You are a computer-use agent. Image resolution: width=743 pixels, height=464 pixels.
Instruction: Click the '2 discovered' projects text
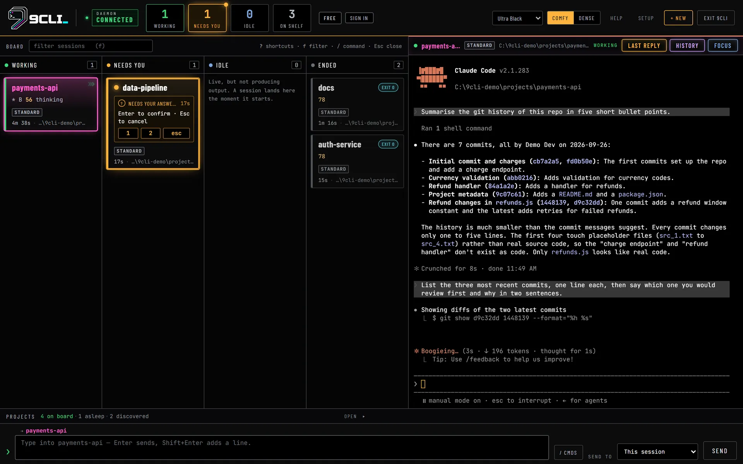pos(129,416)
